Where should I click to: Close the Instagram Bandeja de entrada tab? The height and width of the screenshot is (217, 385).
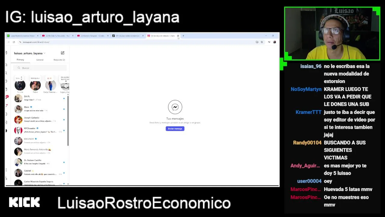coord(178,36)
